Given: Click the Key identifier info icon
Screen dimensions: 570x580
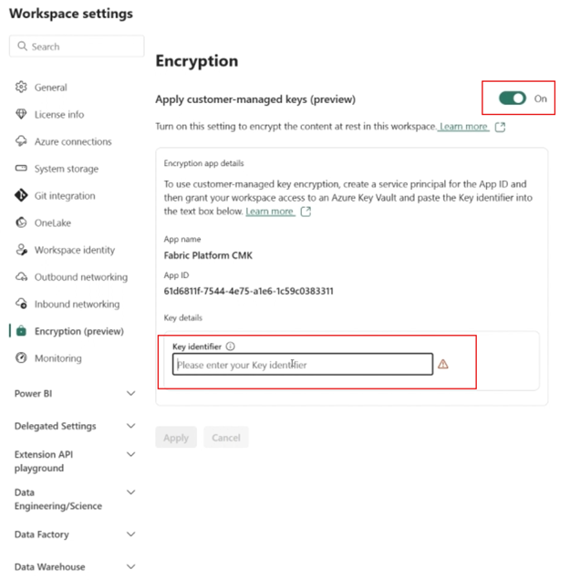Looking at the screenshot, I should pos(230,347).
